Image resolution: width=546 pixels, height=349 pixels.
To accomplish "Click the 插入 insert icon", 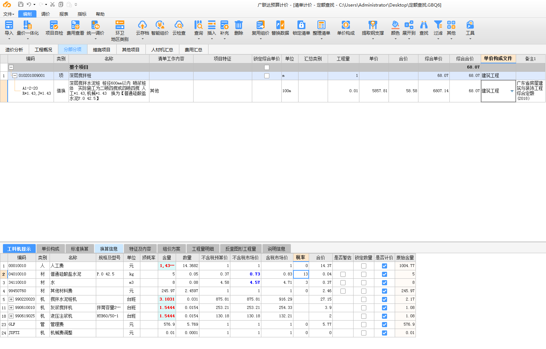I will (x=211, y=25).
